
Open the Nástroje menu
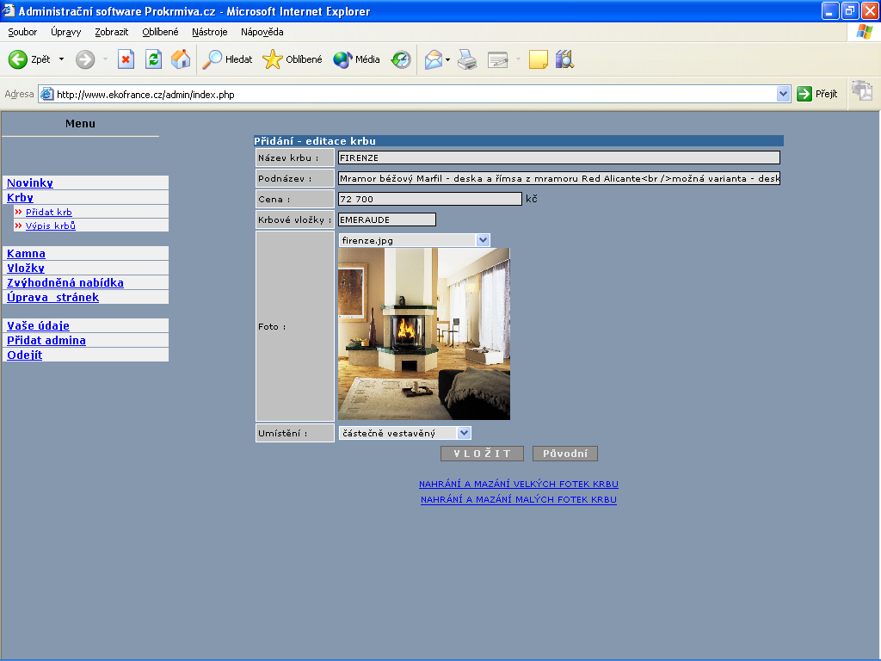(210, 32)
